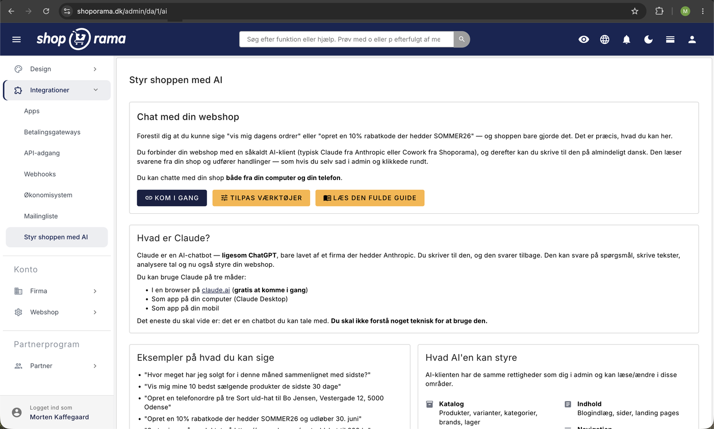Screen dimensions: 714x429
Task: Open Betalingsgateways in sidebar
Action: [52, 132]
